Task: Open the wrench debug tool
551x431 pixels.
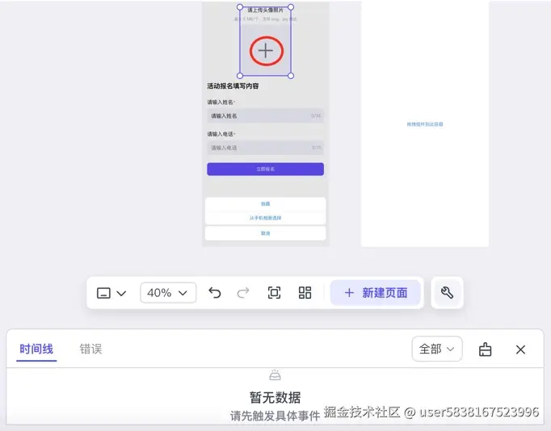Action: point(447,293)
